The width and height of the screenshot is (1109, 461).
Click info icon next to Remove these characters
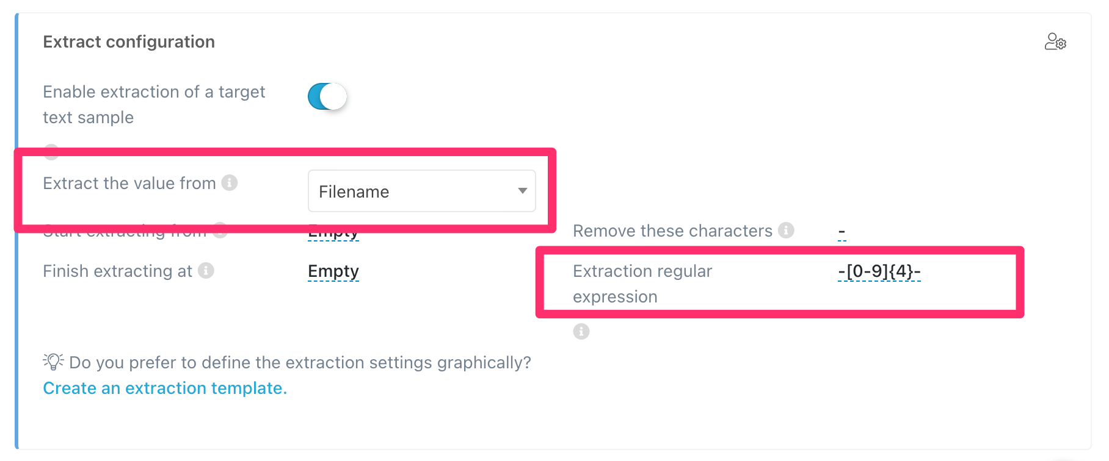(x=786, y=230)
